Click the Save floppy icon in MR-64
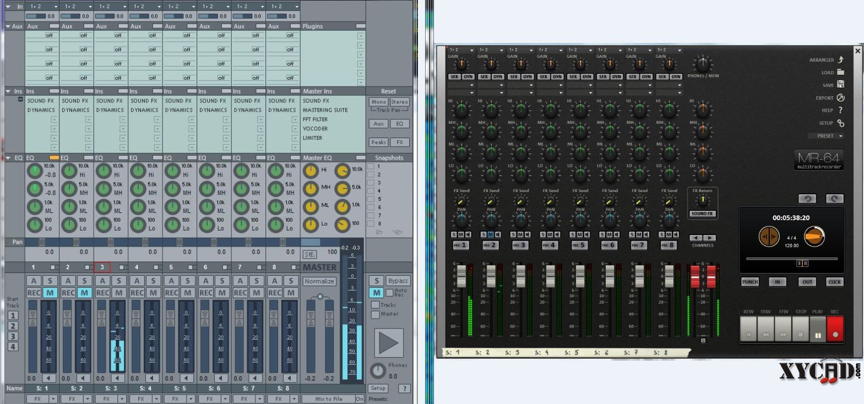 pos(841,85)
